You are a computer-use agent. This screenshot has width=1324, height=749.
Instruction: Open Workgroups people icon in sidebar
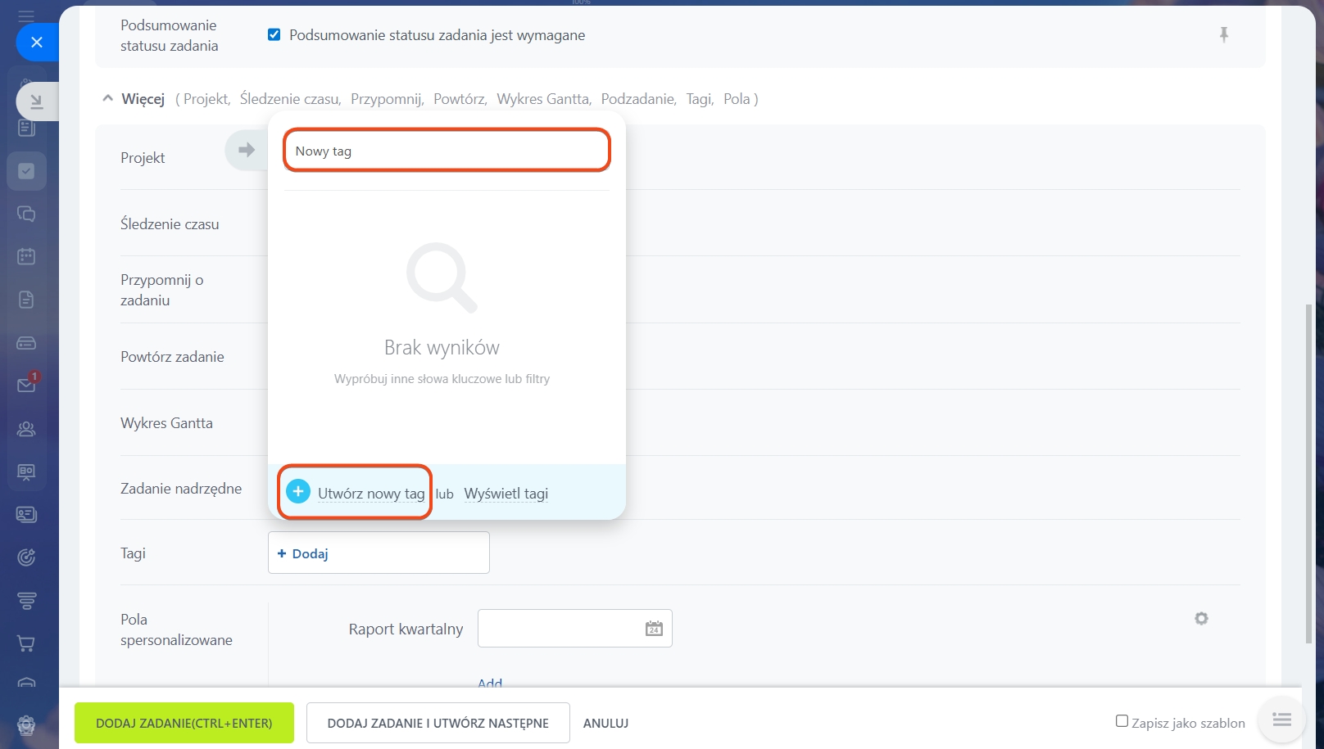click(x=26, y=429)
